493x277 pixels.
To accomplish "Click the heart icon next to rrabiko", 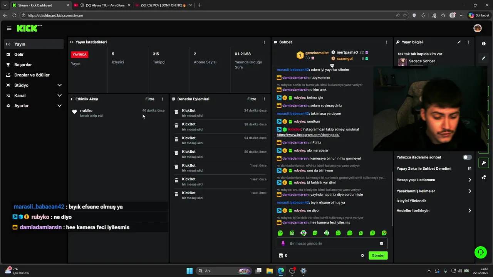I will pyautogui.click(x=74, y=112).
